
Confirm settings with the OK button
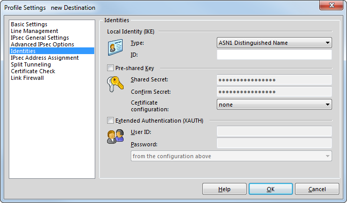(x=271, y=189)
